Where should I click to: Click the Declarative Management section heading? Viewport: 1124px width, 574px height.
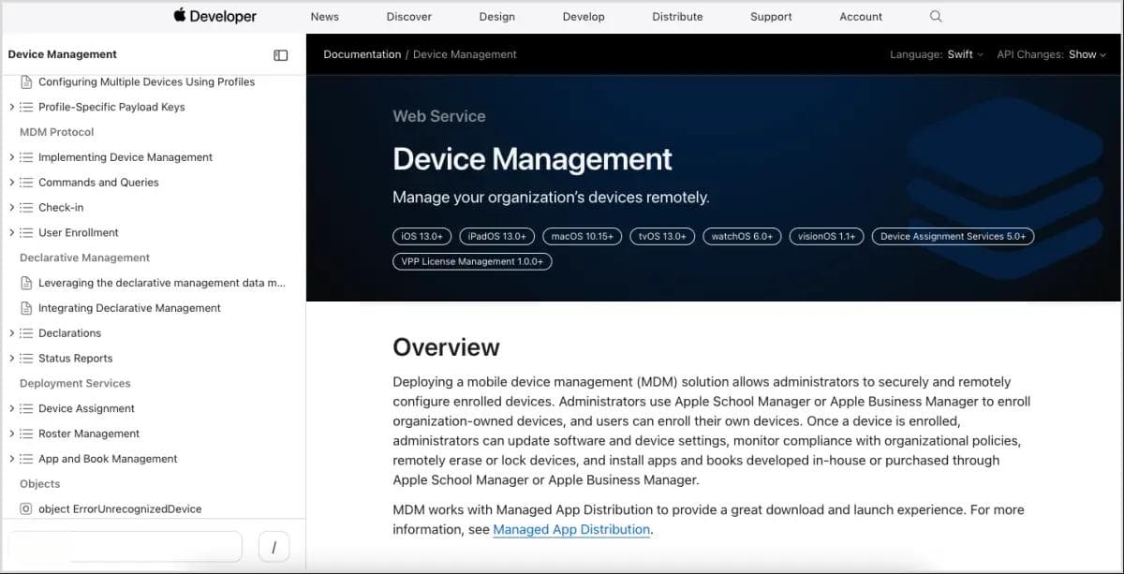click(85, 258)
